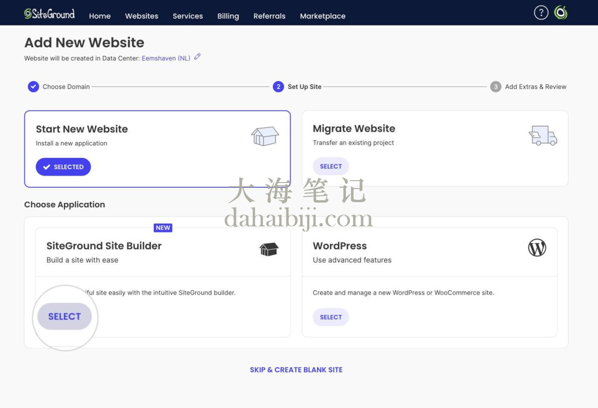598x408 pixels.
Task: Click the WordPress logo icon
Action: point(537,247)
